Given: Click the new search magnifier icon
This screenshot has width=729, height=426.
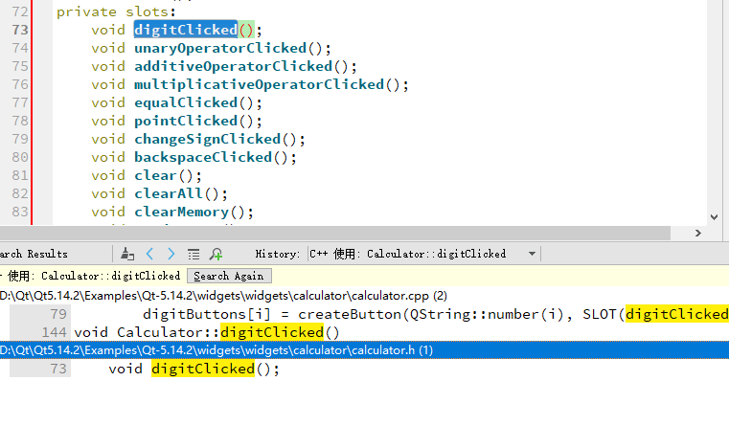Looking at the screenshot, I should 216,254.
